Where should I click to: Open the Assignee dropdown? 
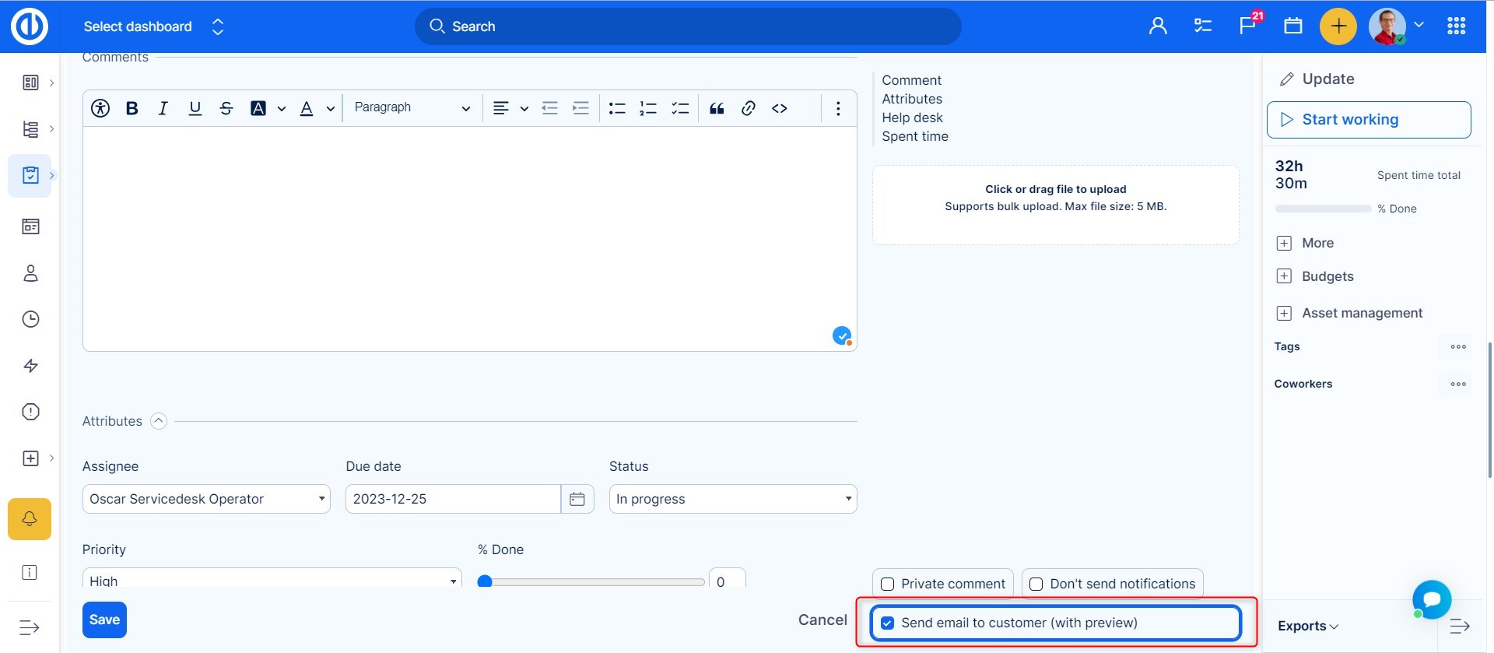click(206, 499)
